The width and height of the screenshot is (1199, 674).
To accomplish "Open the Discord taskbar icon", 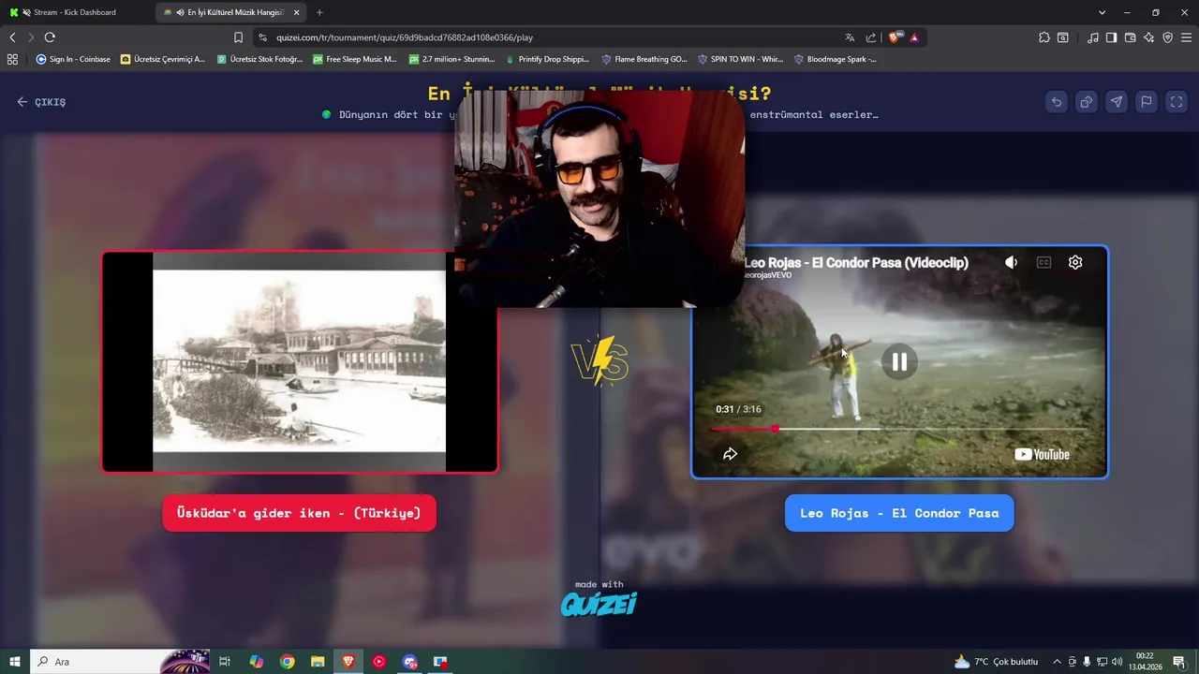I will 409,662.
